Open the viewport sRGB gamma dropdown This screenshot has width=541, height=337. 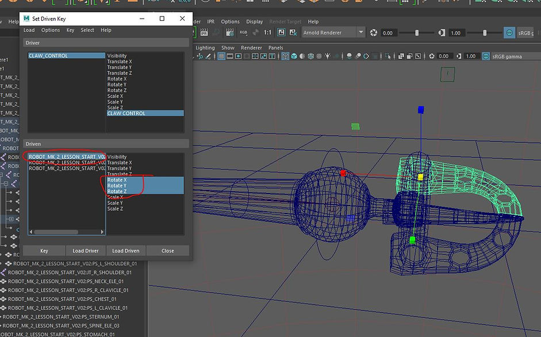click(x=516, y=56)
